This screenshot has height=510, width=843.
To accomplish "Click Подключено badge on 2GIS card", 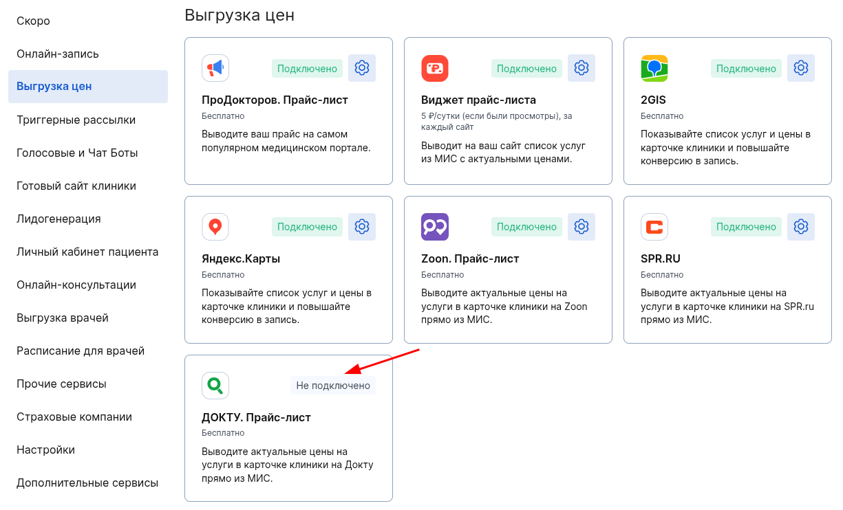I will click(x=747, y=68).
